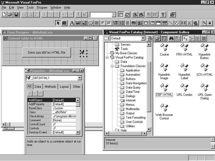Click the Save icon on standard toolbar
The image size is (215, 161).
(16, 14)
